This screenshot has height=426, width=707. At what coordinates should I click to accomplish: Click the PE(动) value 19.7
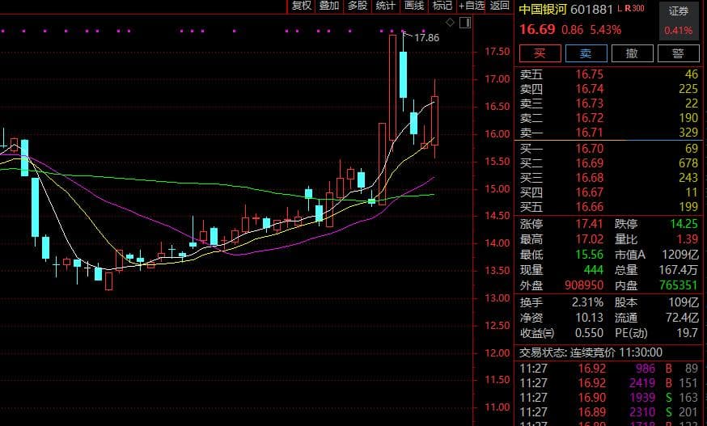pos(687,333)
